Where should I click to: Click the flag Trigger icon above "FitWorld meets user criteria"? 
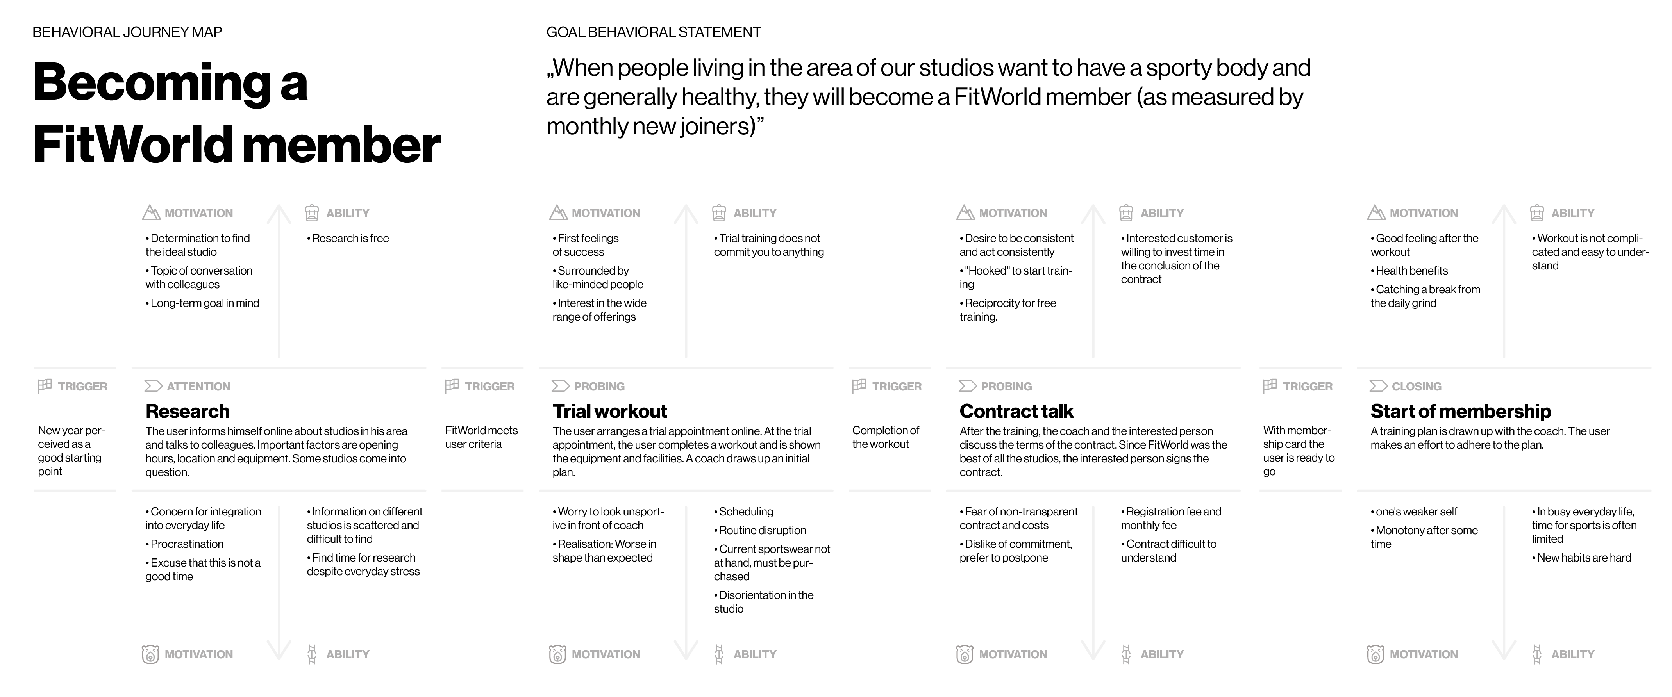[x=452, y=386]
